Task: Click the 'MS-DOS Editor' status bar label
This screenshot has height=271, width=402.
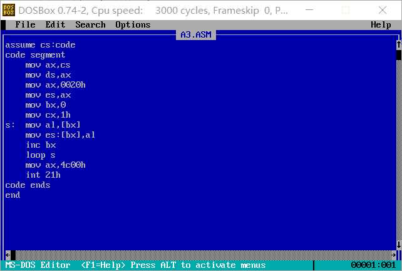Action: point(38,265)
